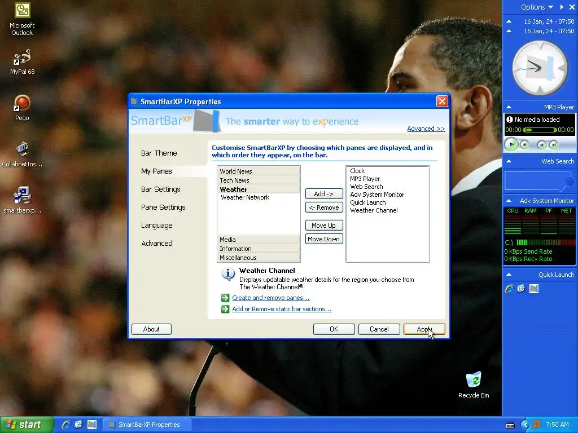The width and height of the screenshot is (578, 433).
Task: Open Outlook Express from the sidebar Quick Launch pane
Action: click(521, 289)
